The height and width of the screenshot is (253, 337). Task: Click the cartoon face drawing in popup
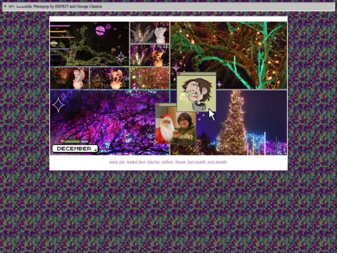pyautogui.click(x=196, y=93)
